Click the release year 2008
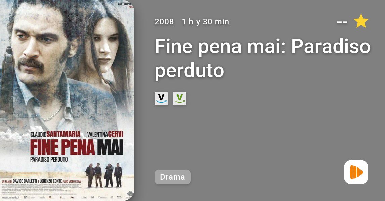The width and height of the screenshot is (385, 201). pyautogui.click(x=164, y=22)
